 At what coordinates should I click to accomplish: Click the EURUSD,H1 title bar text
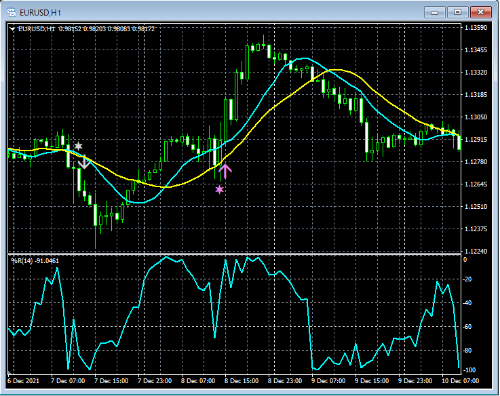40,13
